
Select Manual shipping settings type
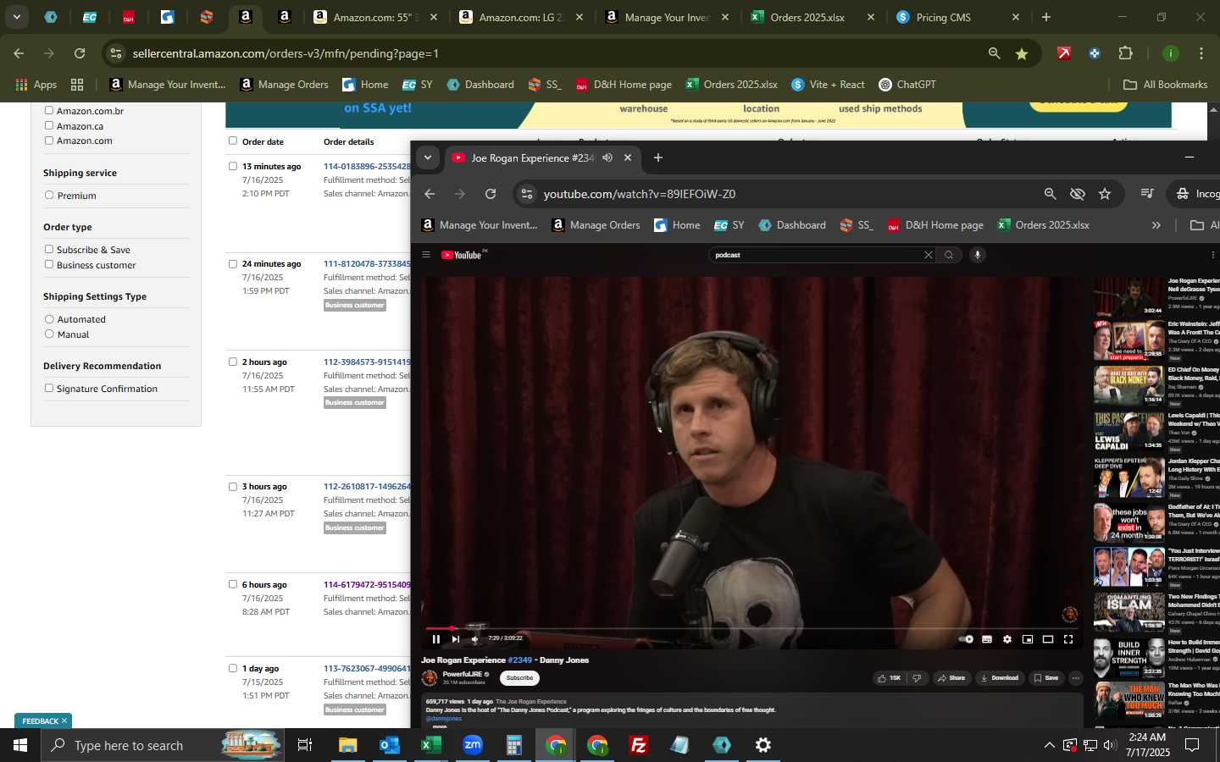[49, 334]
